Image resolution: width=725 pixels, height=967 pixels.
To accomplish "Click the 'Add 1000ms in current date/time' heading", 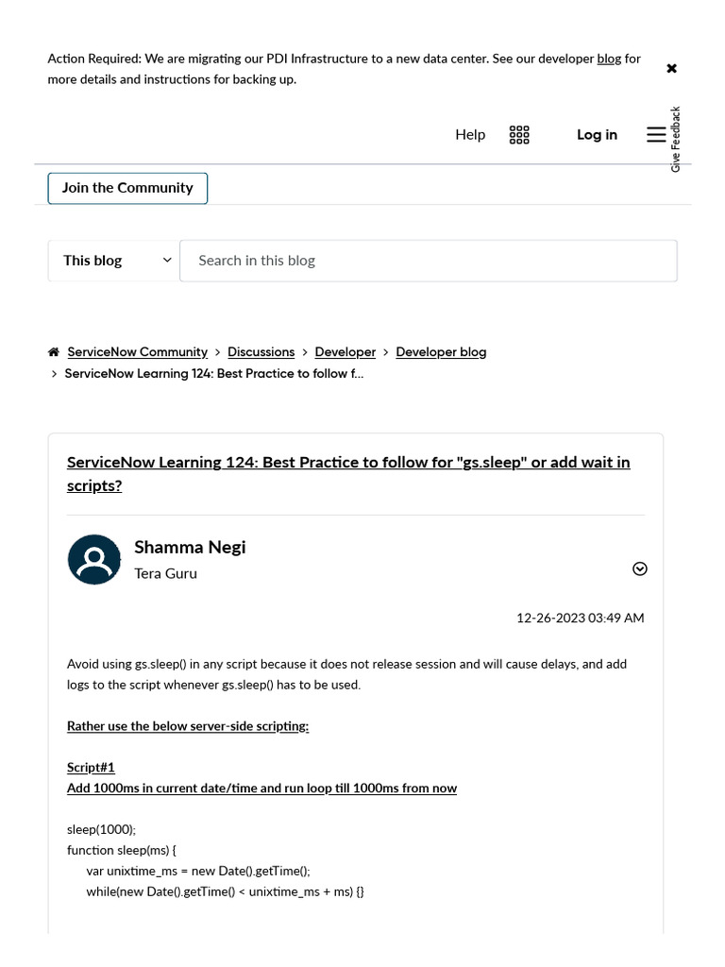I will click(262, 789).
